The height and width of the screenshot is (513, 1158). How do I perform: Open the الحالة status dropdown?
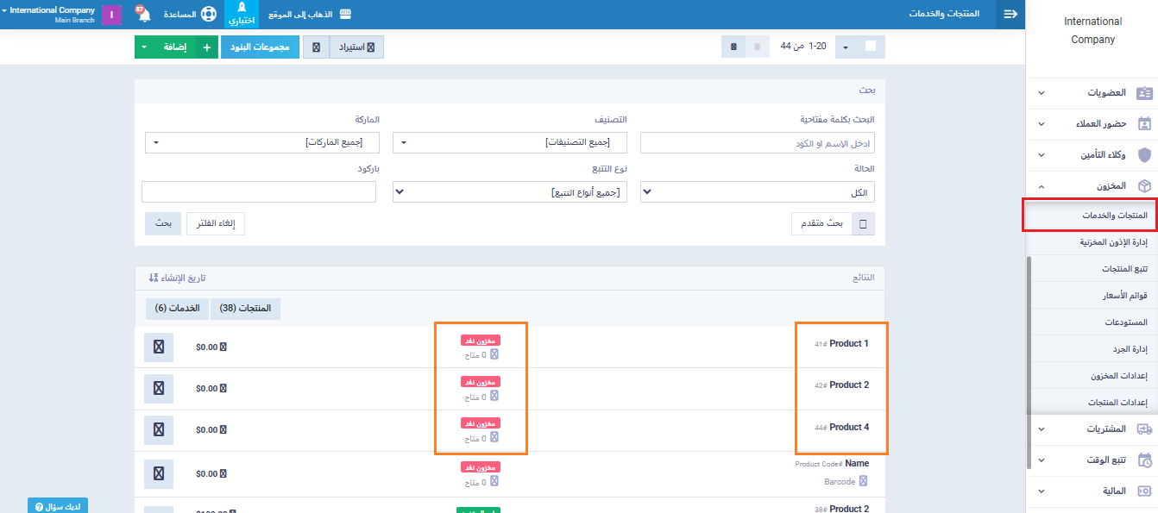tap(757, 192)
